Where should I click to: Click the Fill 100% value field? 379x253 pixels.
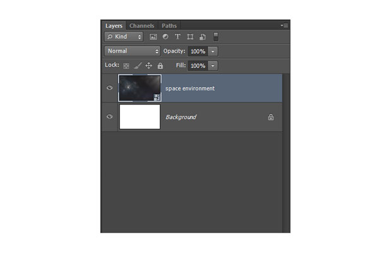pyautogui.click(x=198, y=66)
